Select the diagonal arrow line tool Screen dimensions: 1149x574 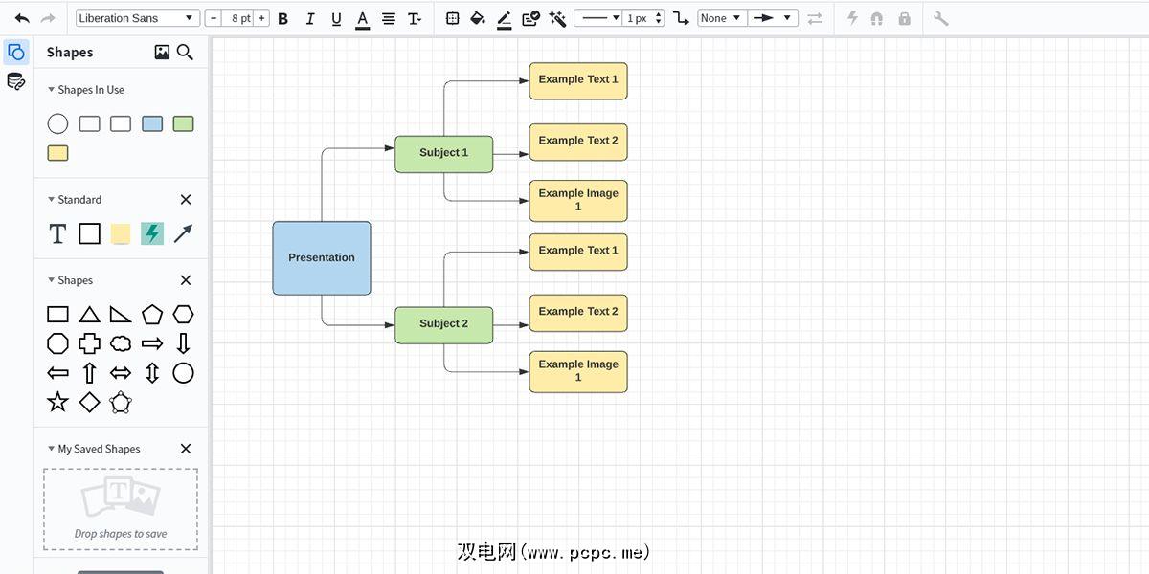184,233
